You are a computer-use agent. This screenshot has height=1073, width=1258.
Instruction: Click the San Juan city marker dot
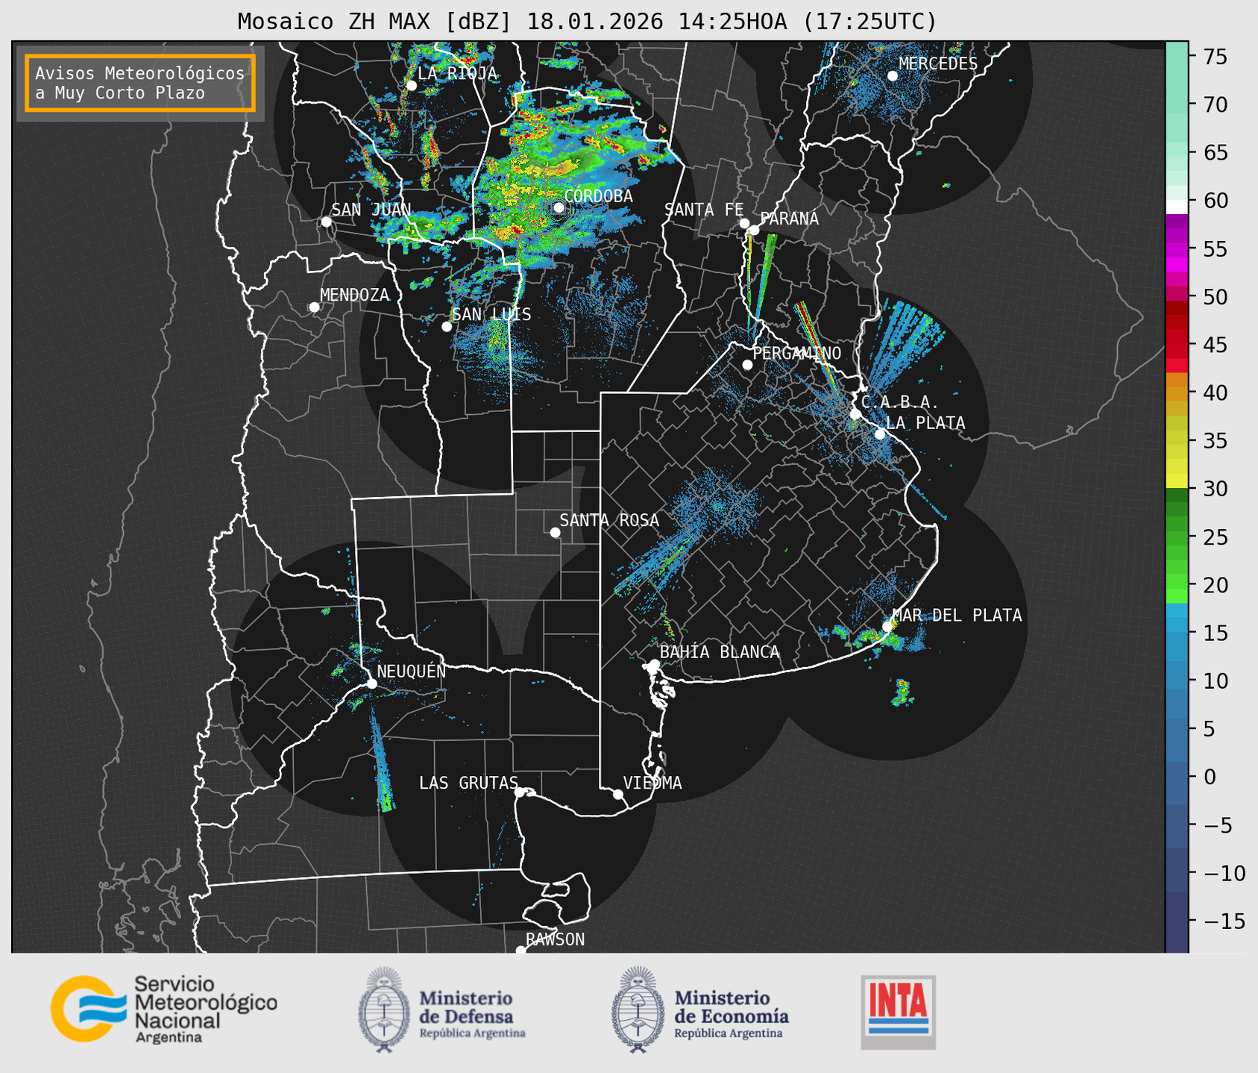(x=326, y=222)
